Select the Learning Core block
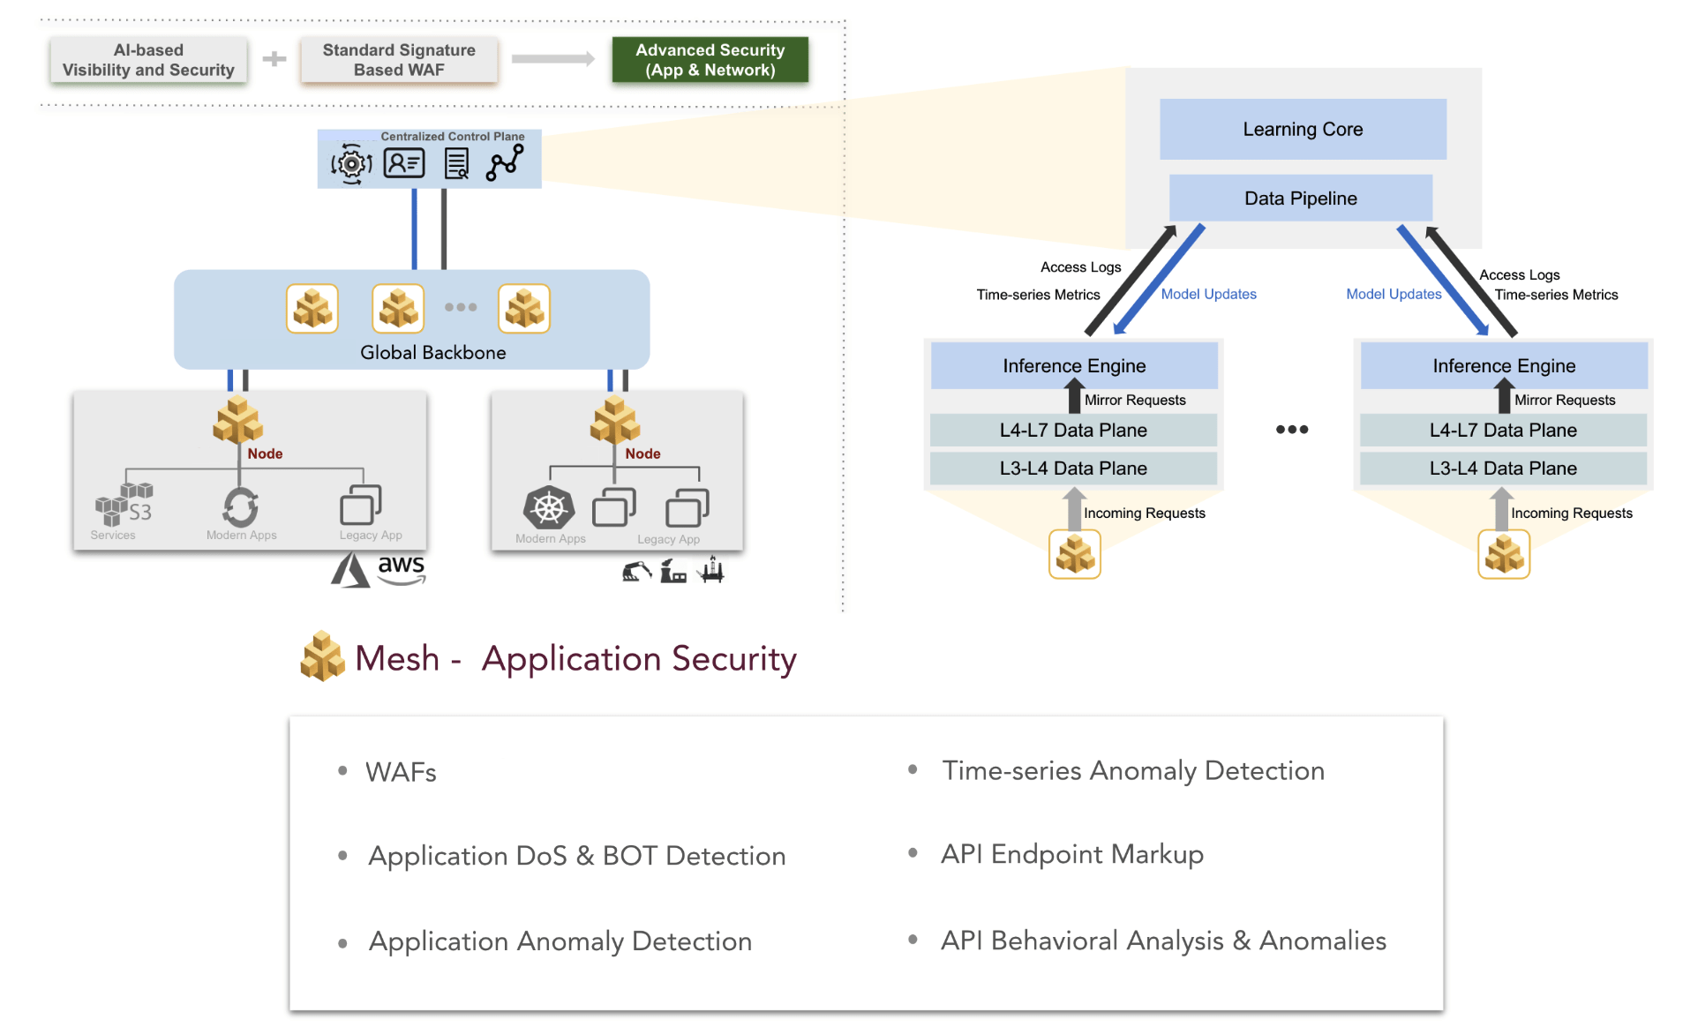This screenshot has height=1027, width=1698. pyautogui.click(x=1302, y=129)
